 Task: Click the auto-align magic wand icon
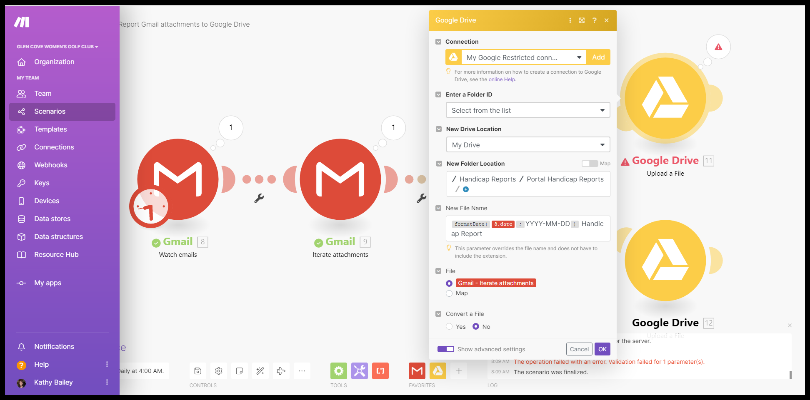(x=260, y=371)
